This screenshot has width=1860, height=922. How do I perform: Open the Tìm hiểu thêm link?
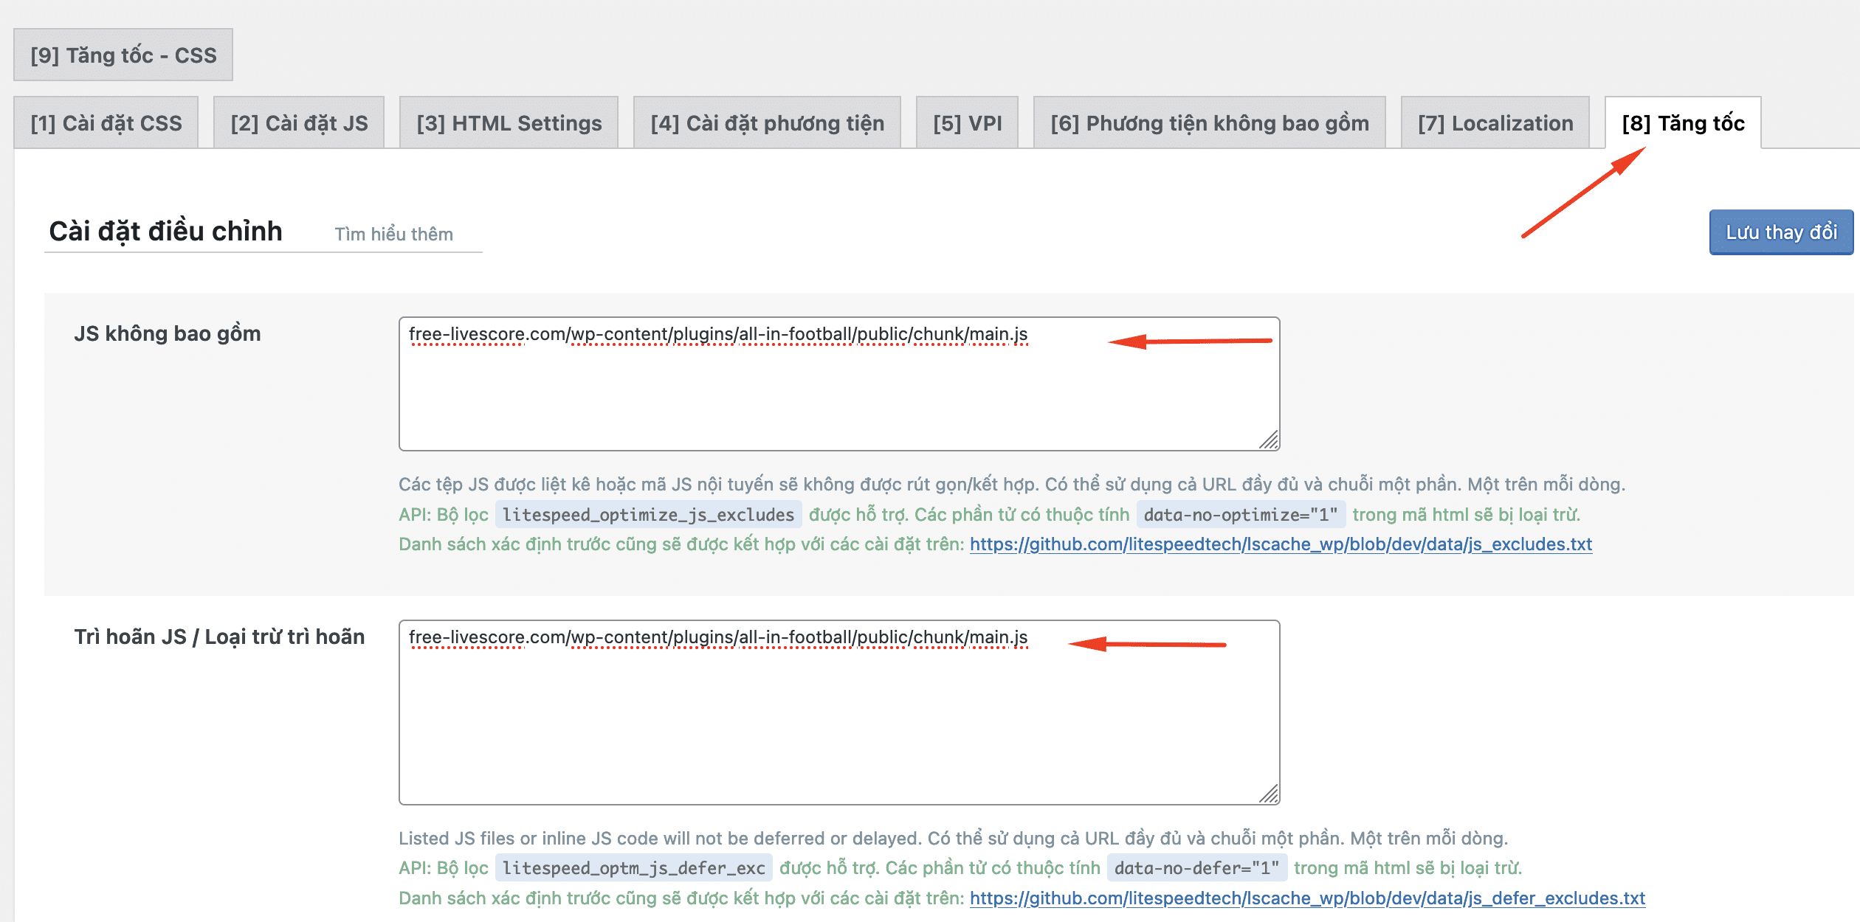393,234
